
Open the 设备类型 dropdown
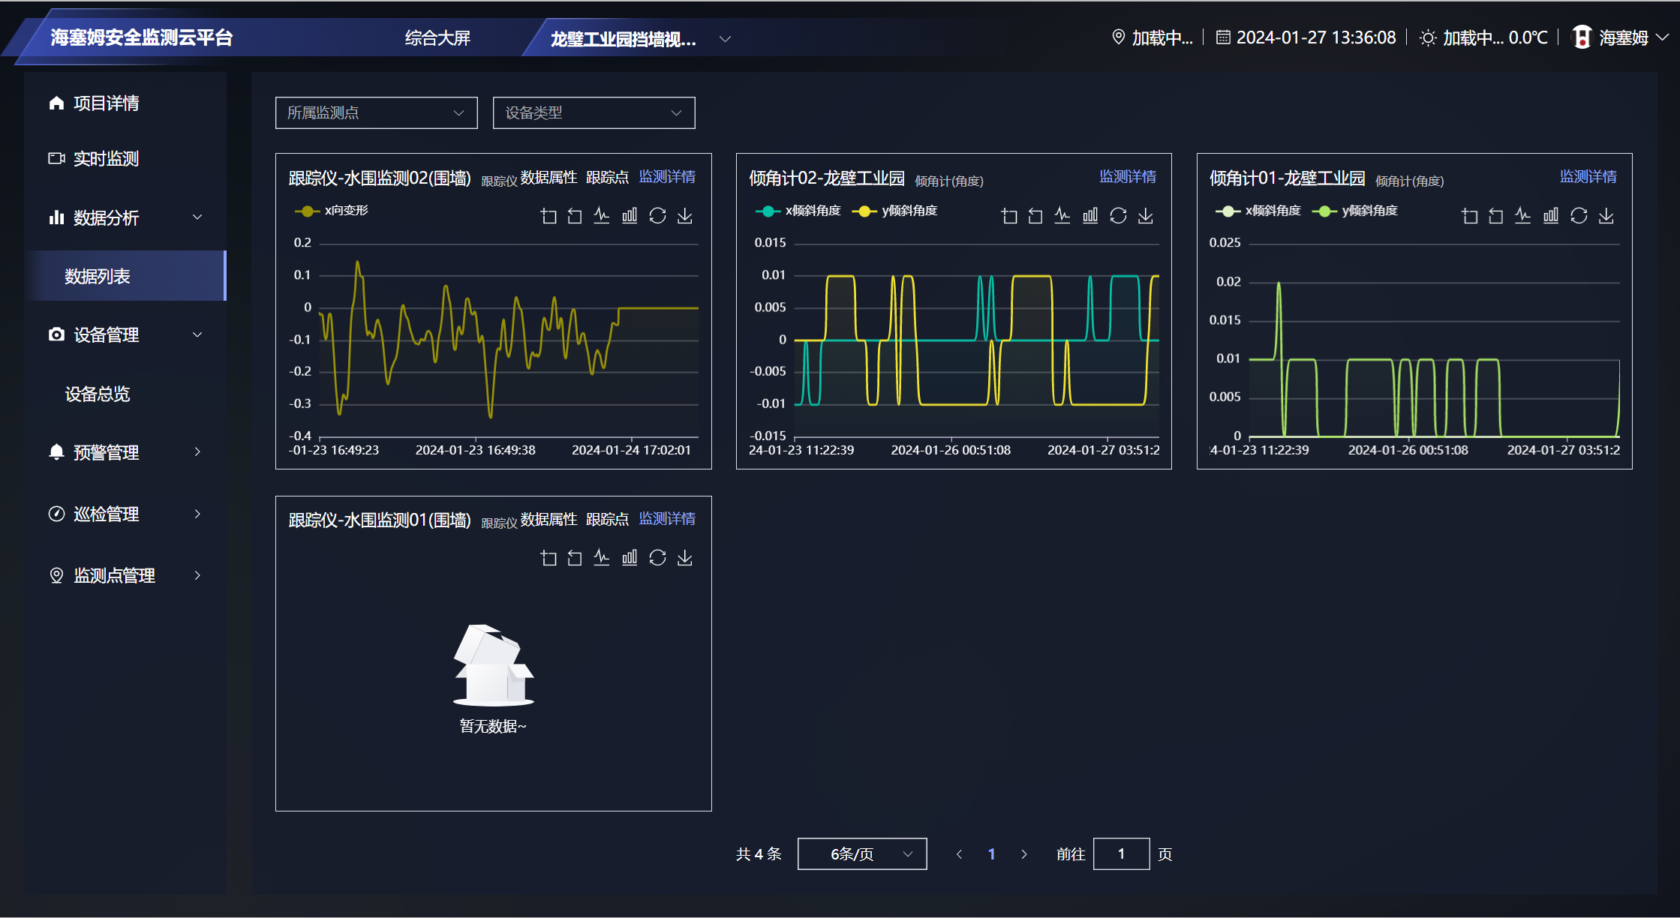(x=594, y=112)
